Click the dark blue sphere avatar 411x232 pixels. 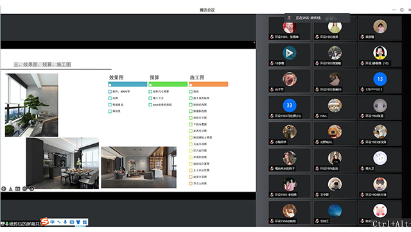(335, 211)
